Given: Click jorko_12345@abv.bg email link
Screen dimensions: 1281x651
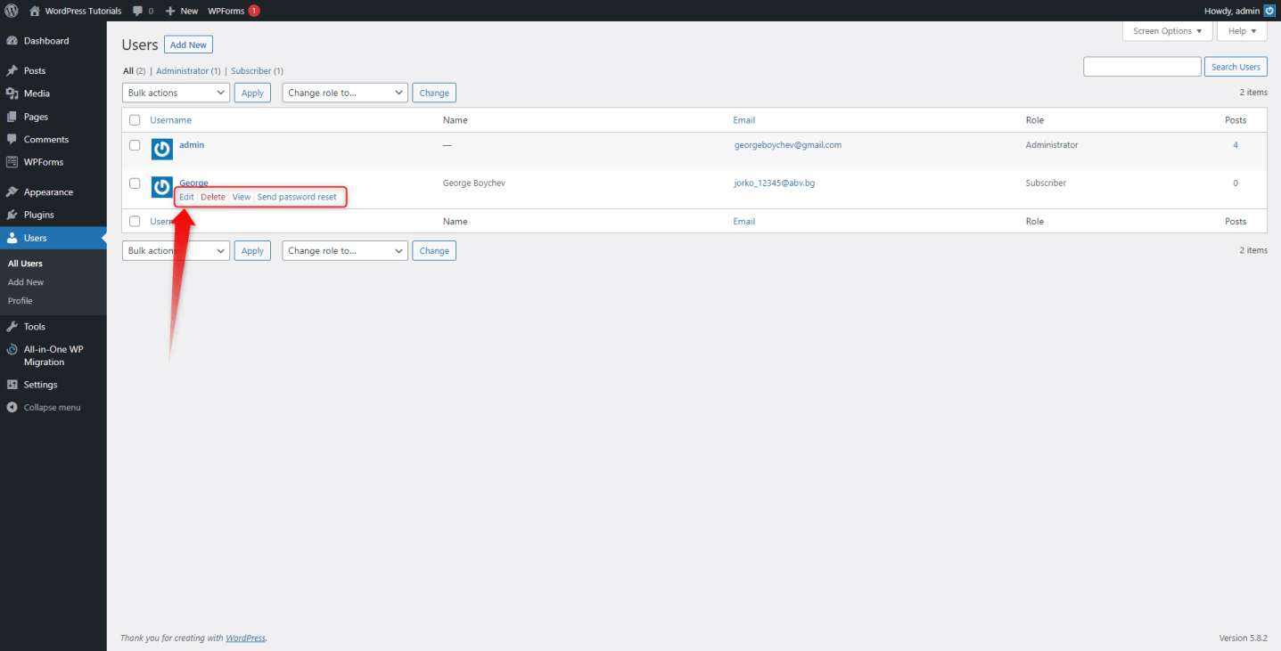Looking at the screenshot, I should [776, 183].
